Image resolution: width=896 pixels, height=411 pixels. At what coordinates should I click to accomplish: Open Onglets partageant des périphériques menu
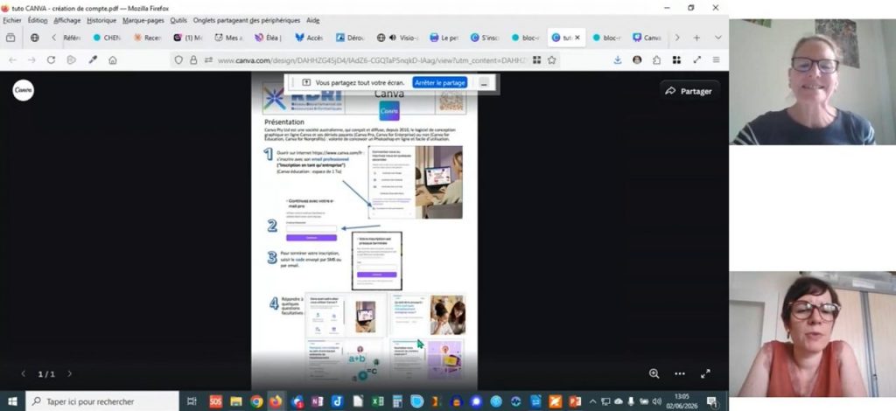[246, 20]
